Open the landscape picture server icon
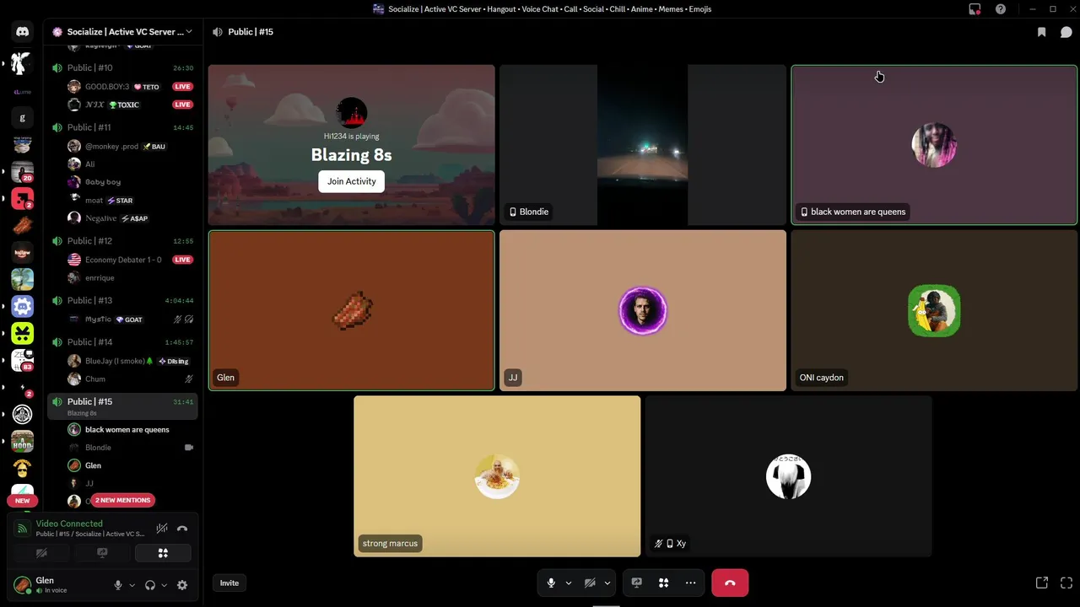 (22, 279)
